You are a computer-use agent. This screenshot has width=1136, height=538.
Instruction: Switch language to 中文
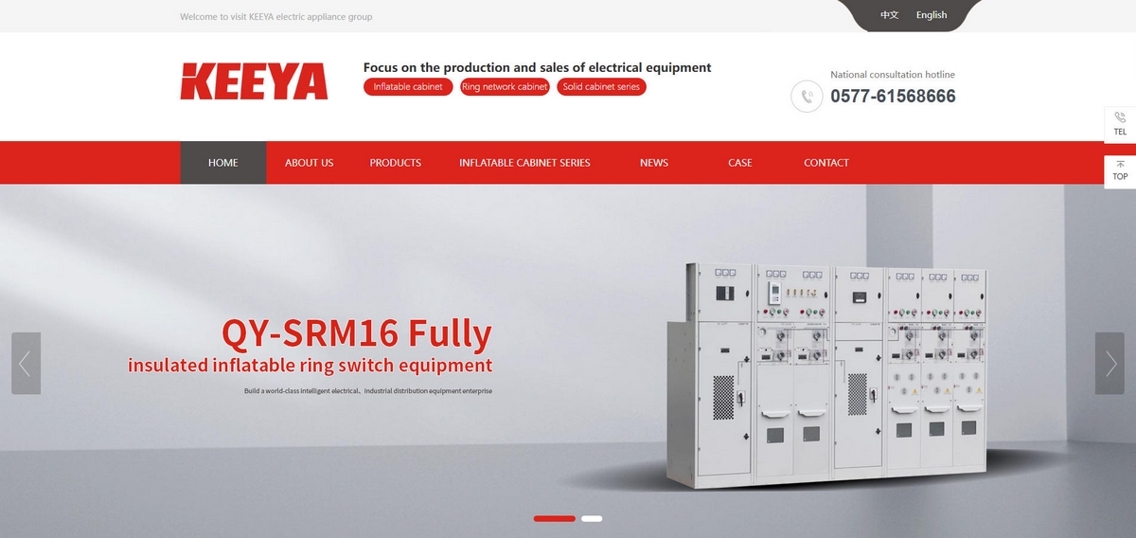889,15
